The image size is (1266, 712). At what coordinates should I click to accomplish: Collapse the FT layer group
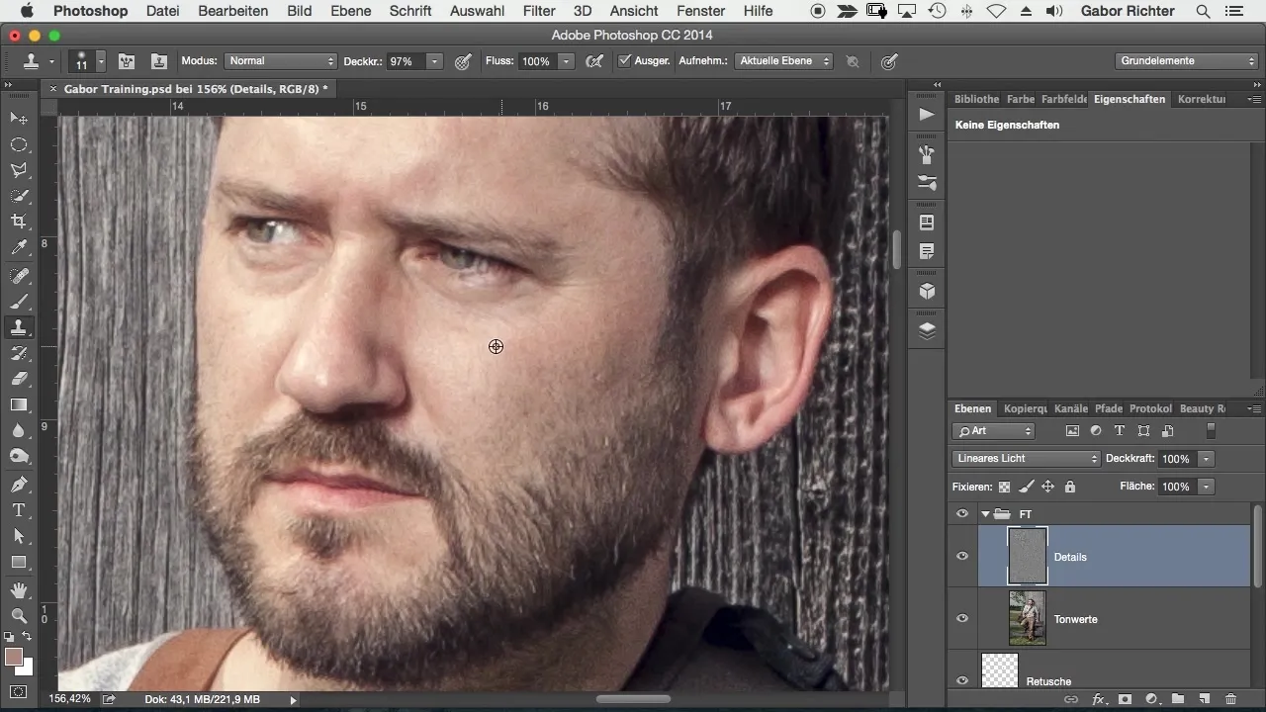[x=985, y=513]
